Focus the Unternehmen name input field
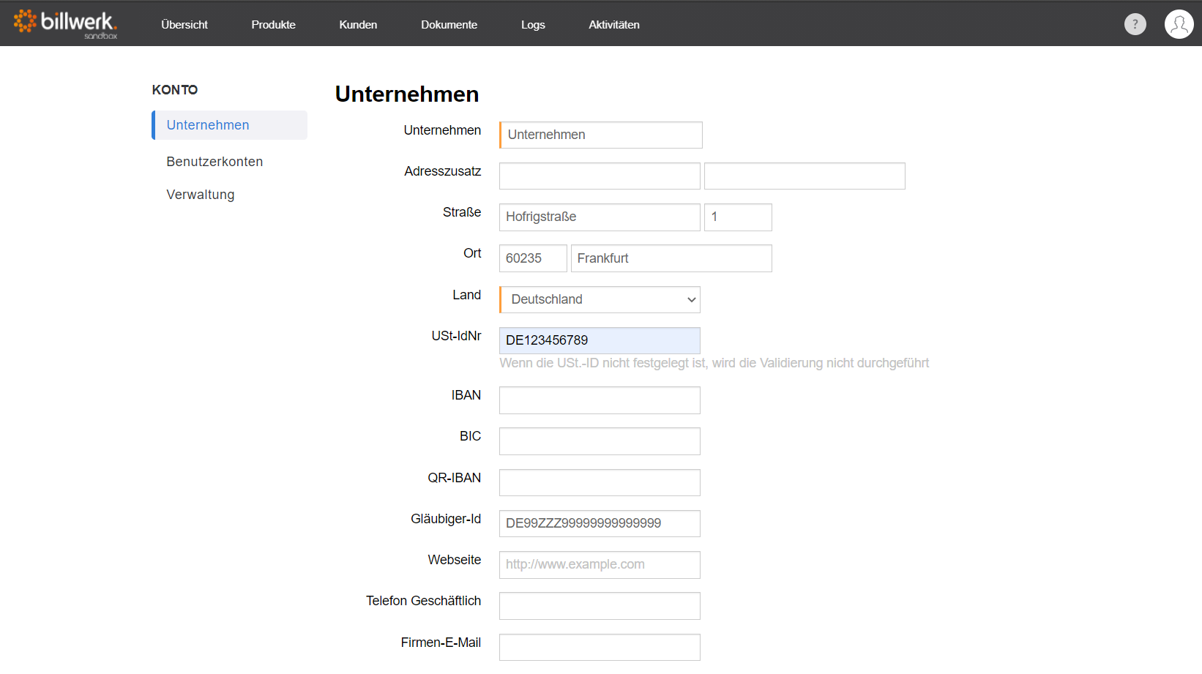 [x=601, y=135]
